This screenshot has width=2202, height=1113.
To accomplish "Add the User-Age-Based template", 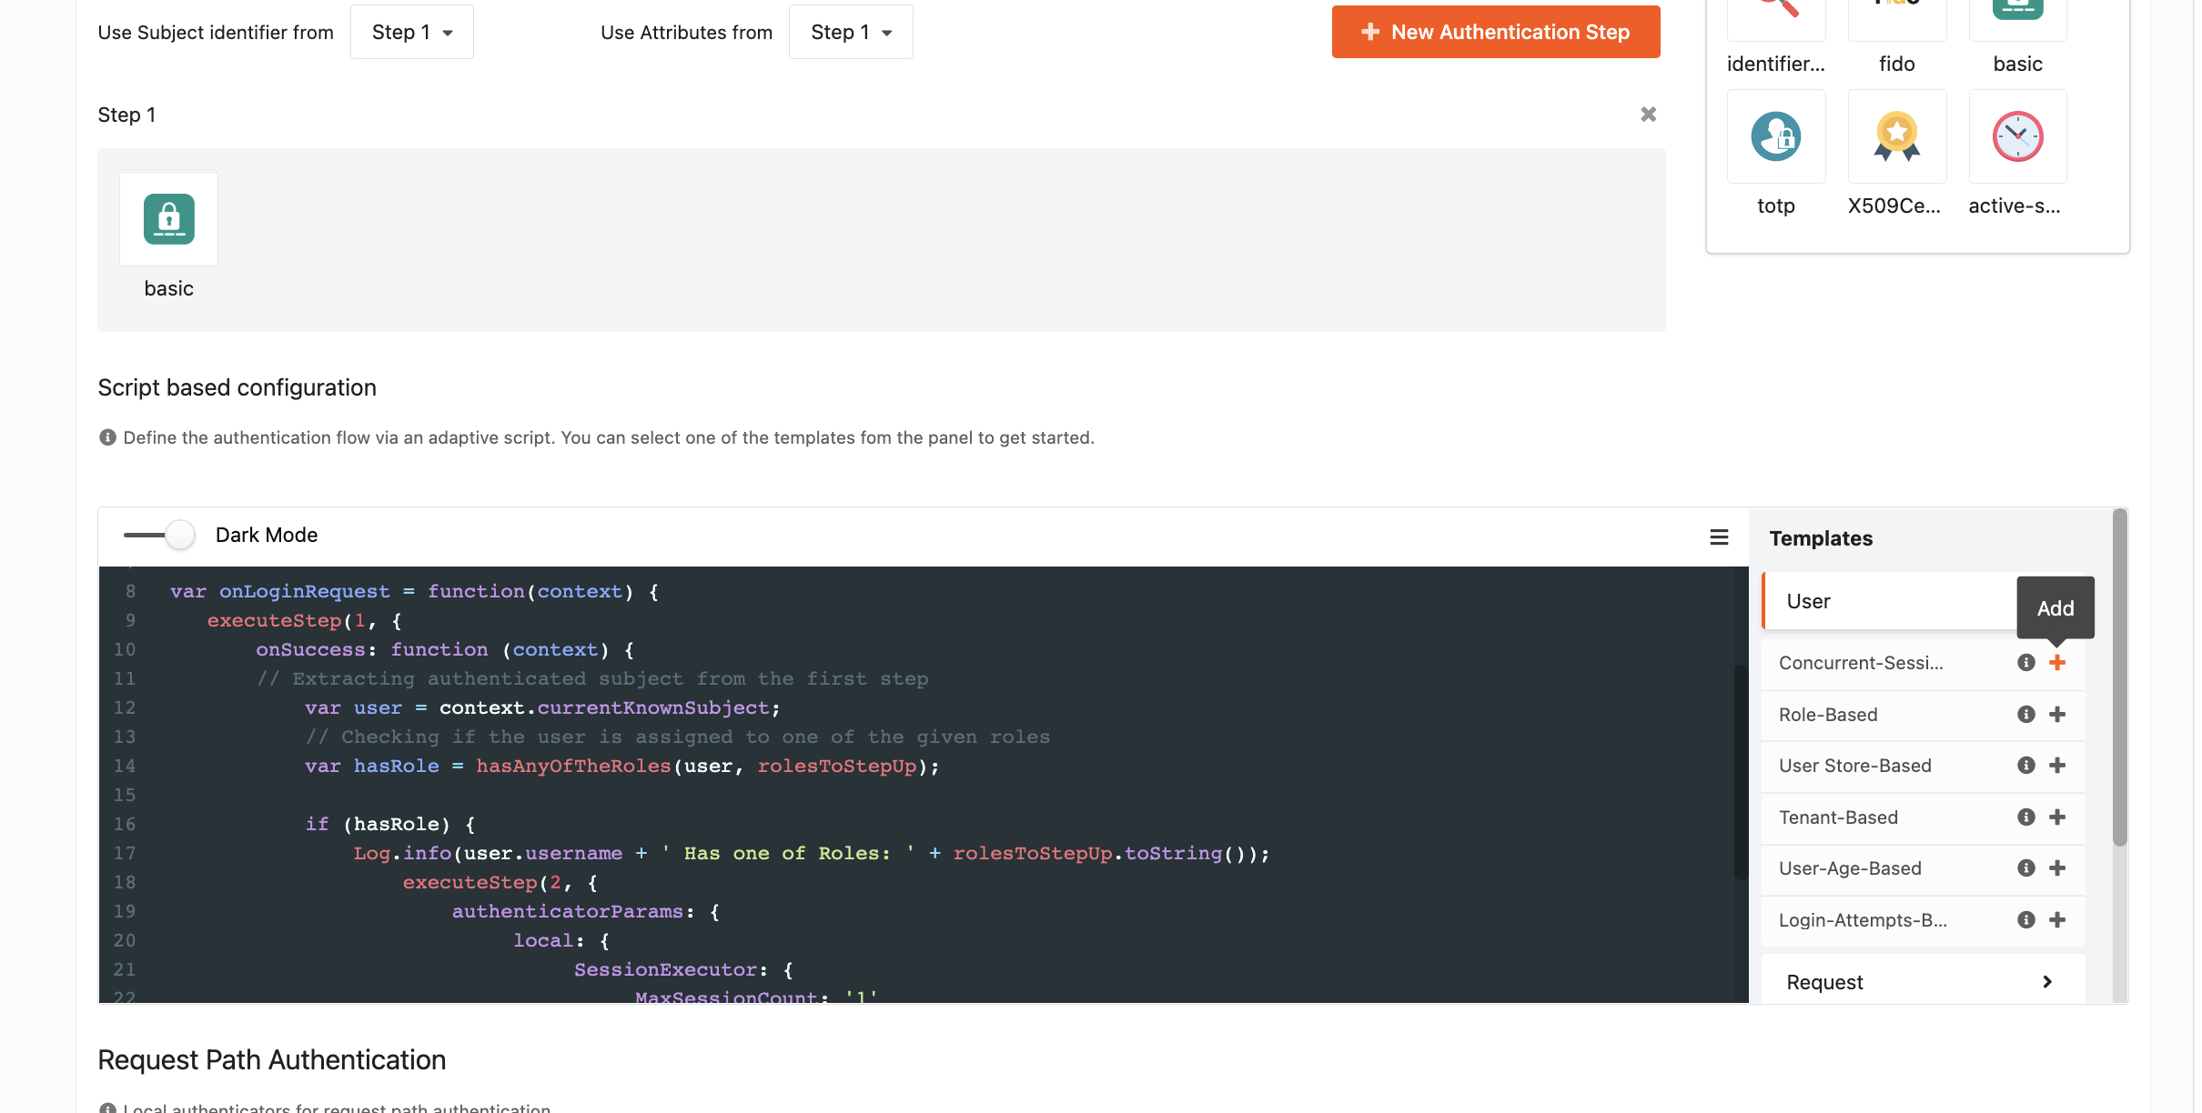I will [2056, 868].
